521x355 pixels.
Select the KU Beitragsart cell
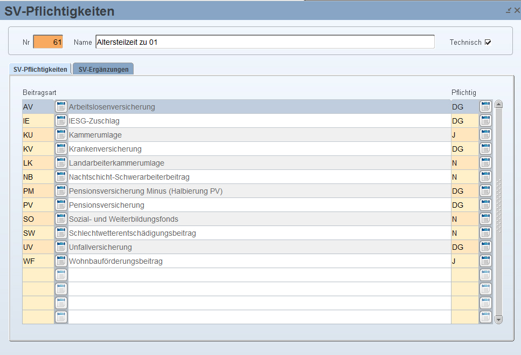38,135
